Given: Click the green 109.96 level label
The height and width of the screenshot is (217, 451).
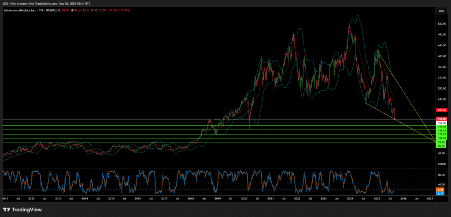Looking at the screenshot, I should (x=441, y=138).
